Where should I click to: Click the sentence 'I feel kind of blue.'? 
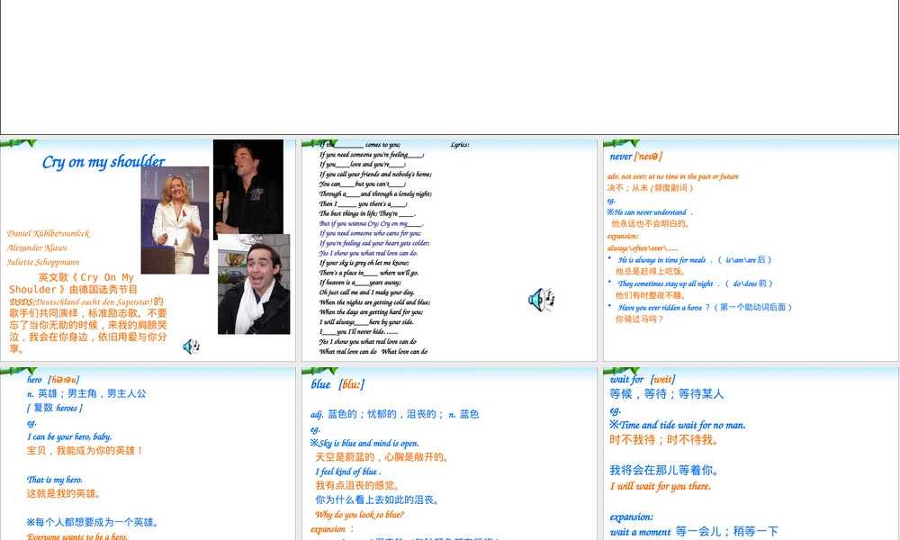tap(347, 472)
